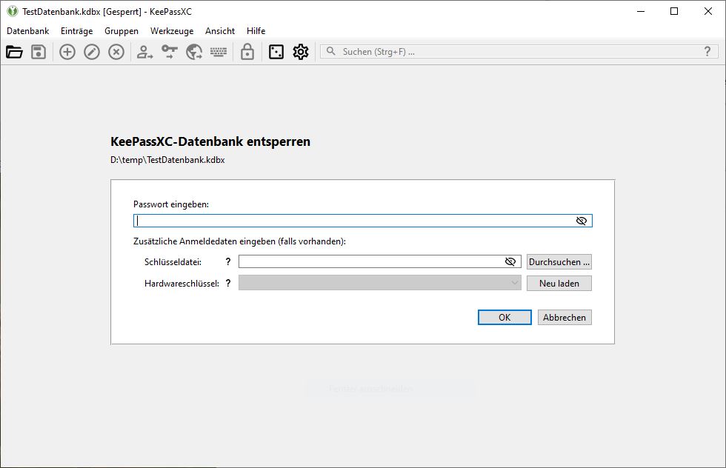Click the Schlüsseldatei help question mark
Screen dimensions: 726x468
pyautogui.click(x=228, y=261)
